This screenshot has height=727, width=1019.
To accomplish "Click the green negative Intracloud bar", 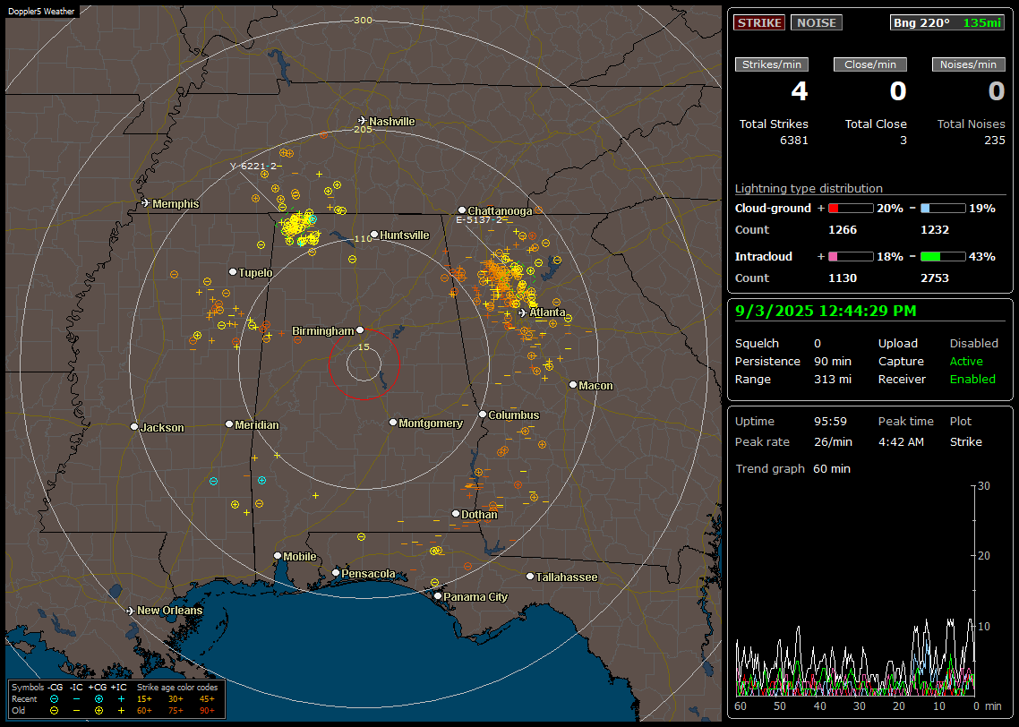I will tap(943, 257).
